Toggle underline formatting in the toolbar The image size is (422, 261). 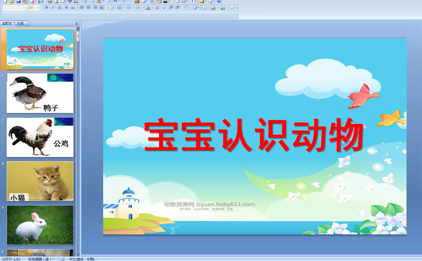coord(60,7)
